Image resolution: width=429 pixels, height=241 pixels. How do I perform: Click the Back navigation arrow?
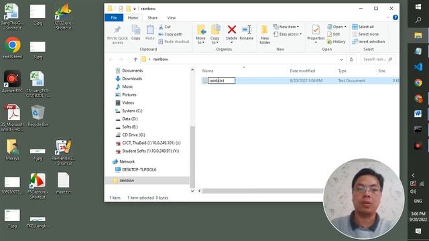coord(111,60)
